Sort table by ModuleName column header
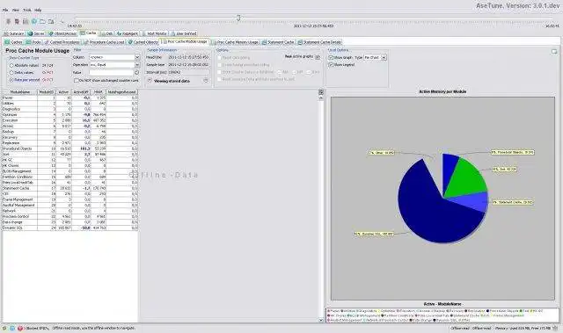Image resolution: width=563 pixels, height=333 pixels. pyautogui.click(x=19, y=92)
